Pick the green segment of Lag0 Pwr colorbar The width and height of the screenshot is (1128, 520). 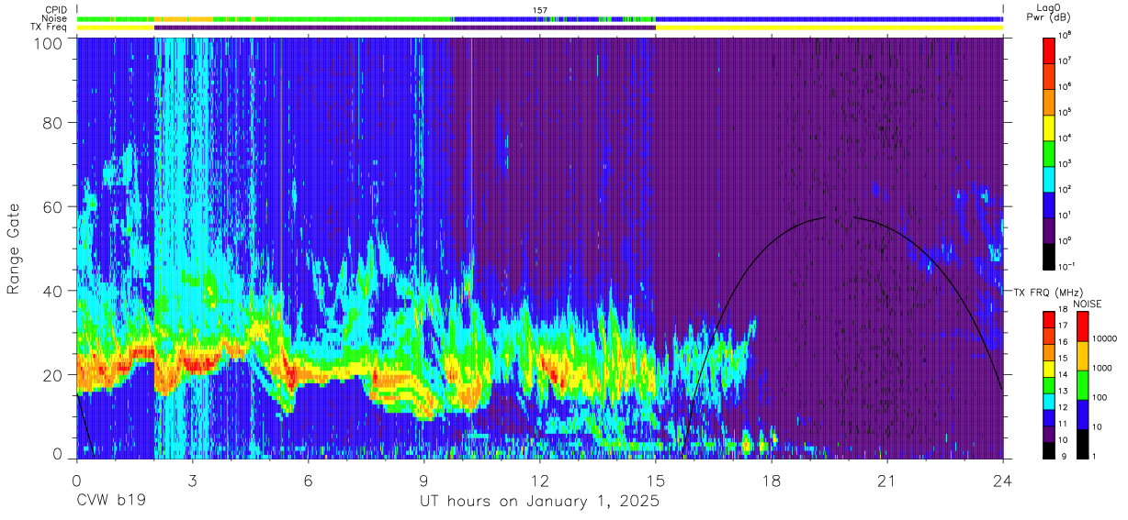pos(1049,152)
